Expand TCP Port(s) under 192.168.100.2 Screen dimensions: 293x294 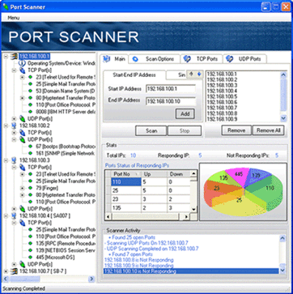14,133
